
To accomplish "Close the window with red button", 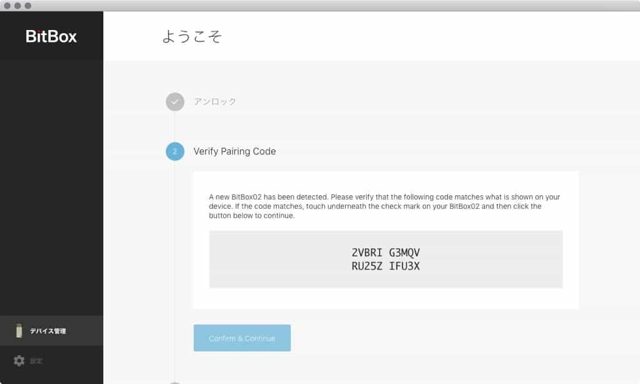I will pyautogui.click(x=7, y=6).
